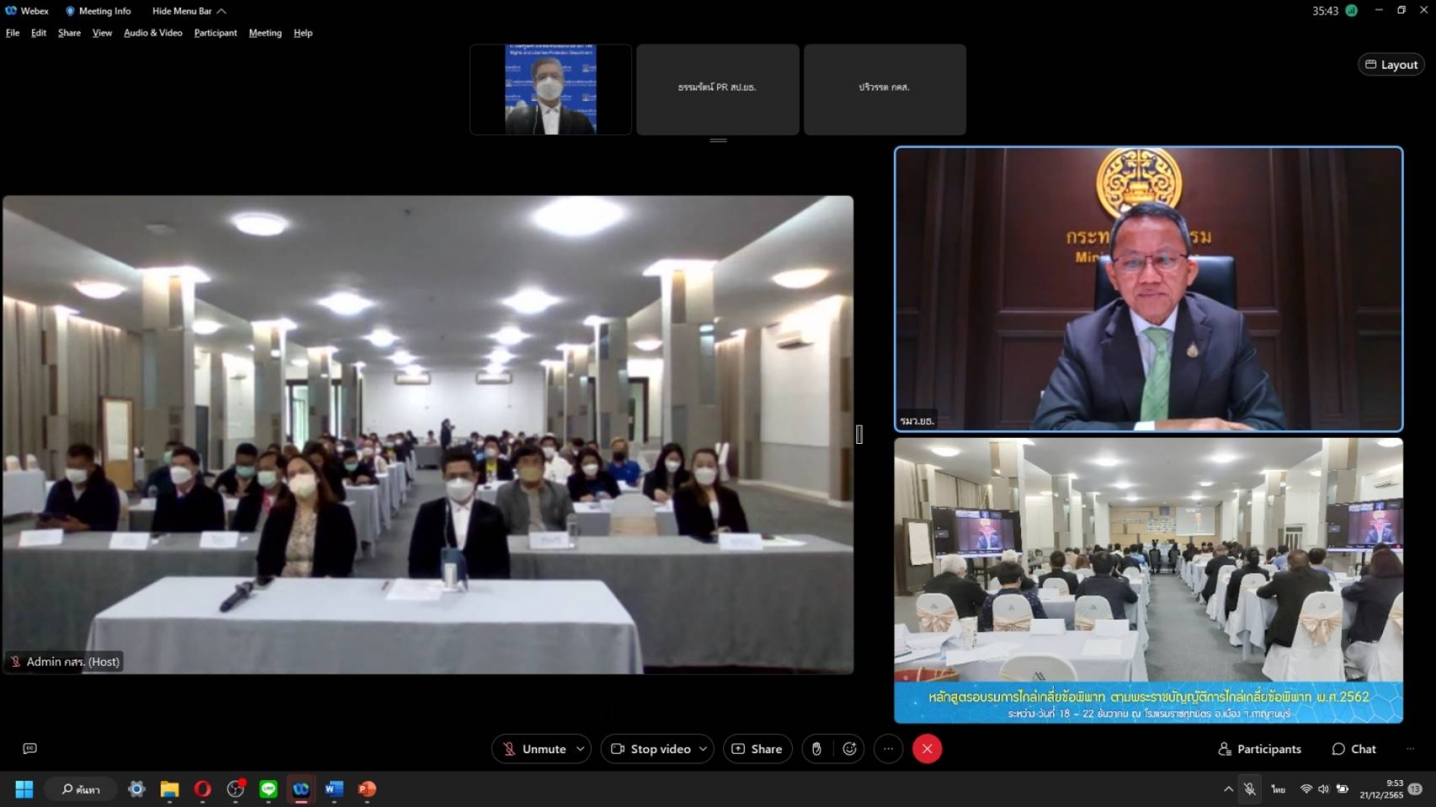The height and width of the screenshot is (807, 1436).
Task: Open File Explorer from the taskbar
Action: click(x=169, y=789)
